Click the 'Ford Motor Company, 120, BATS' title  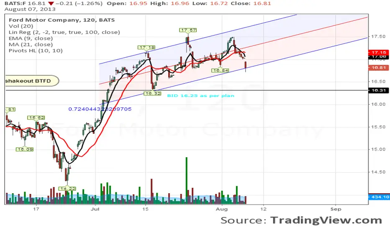[62, 20]
